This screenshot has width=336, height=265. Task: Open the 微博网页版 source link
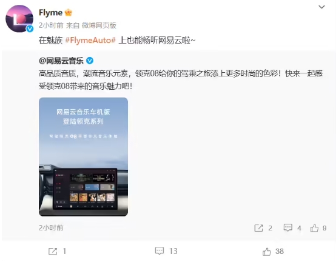pos(99,25)
